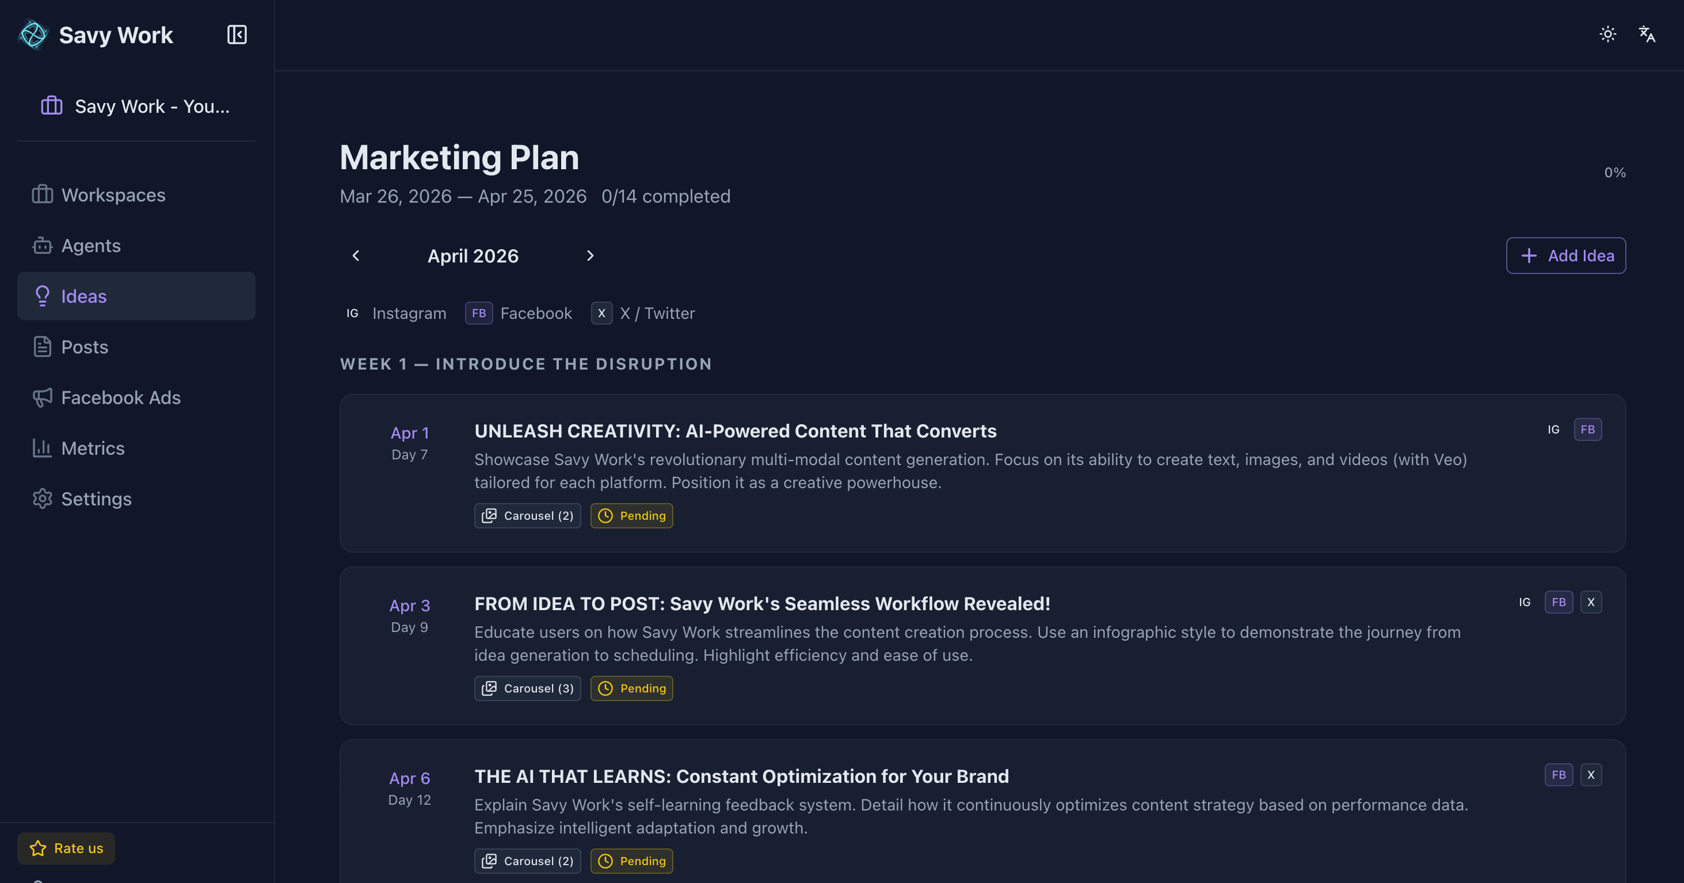This screenshot has width=1684, height=883.
Task: Go to next month chevron
Action: click(590, 256)
